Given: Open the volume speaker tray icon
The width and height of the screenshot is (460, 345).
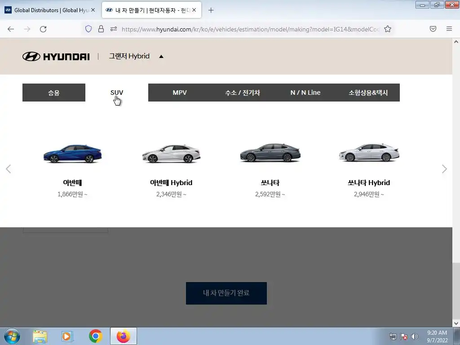Looking at the screenshot, I should pyautogui.click(x=415, y=336).
